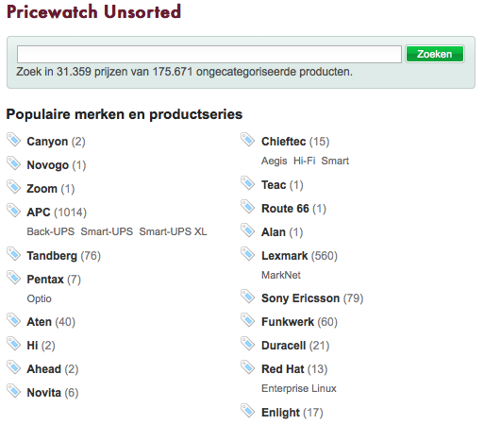Viewport: 484px width, 442px height.
Task: Open the Lexmark brand link
Action: coord(285,256)
